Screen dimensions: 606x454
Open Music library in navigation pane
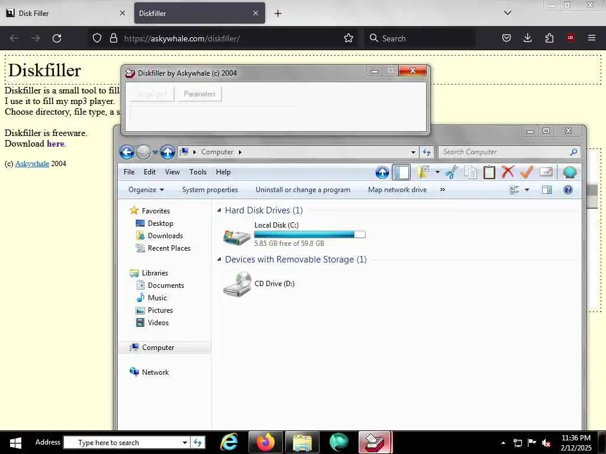pyautogui.click(x=157, y=298)
